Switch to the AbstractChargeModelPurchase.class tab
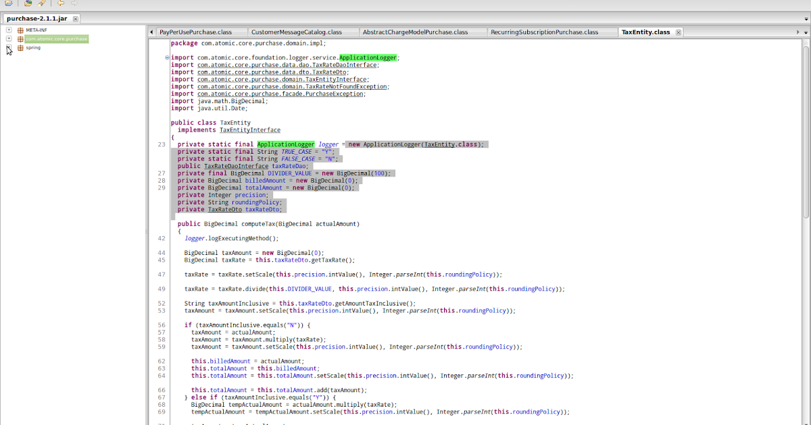 (415, 32)
